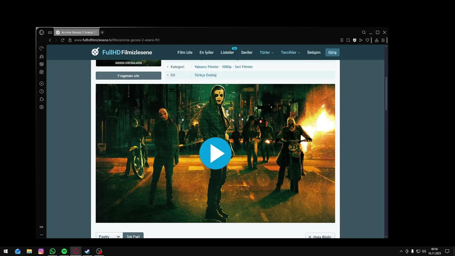
Task: Open GX Mods striped icon in sidebar
Action: [42, 64]
